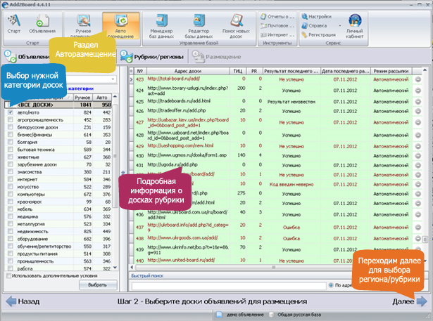Expand the Справка dropdown arrow
The height and width of the screenshot is (321, 433).
[339, 25]
